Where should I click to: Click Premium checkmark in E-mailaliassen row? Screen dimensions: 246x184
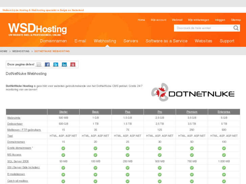(192, 175)
